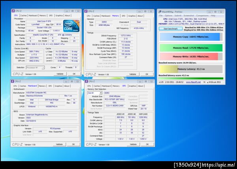Select Caches tab in the CPU-Z mainboard window
237x169 pixels.
(23, 86)
